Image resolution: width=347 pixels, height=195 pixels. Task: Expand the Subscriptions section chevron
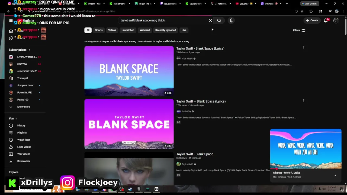[x=29, y=50]
